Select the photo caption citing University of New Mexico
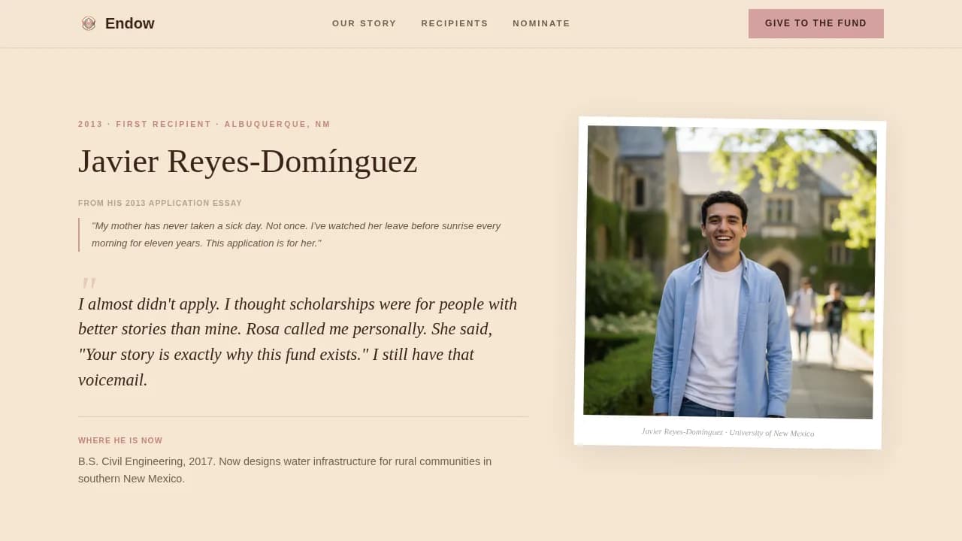Screen dimensions: 962x541 (x=728, y=433)
